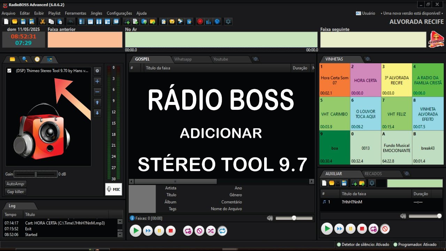
Task: Play HORA CERTA jingle cart 2
Action: point(365,80)
